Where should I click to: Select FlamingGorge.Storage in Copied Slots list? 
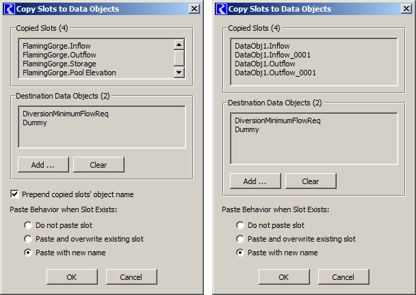point(60,64)
